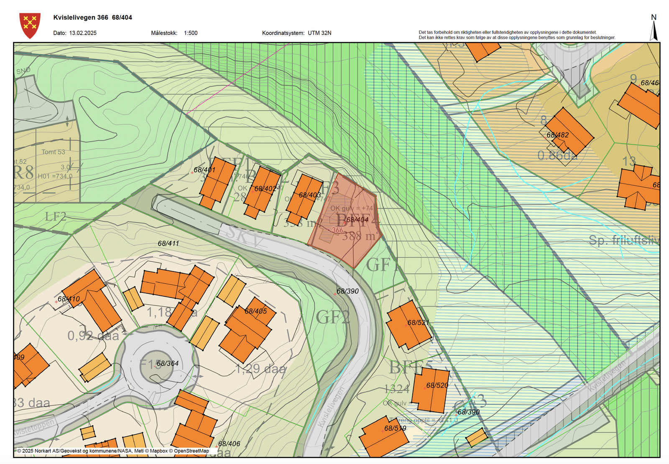Click the zone label 'GF1'
The image size is (669, 464).
[383, 265]
